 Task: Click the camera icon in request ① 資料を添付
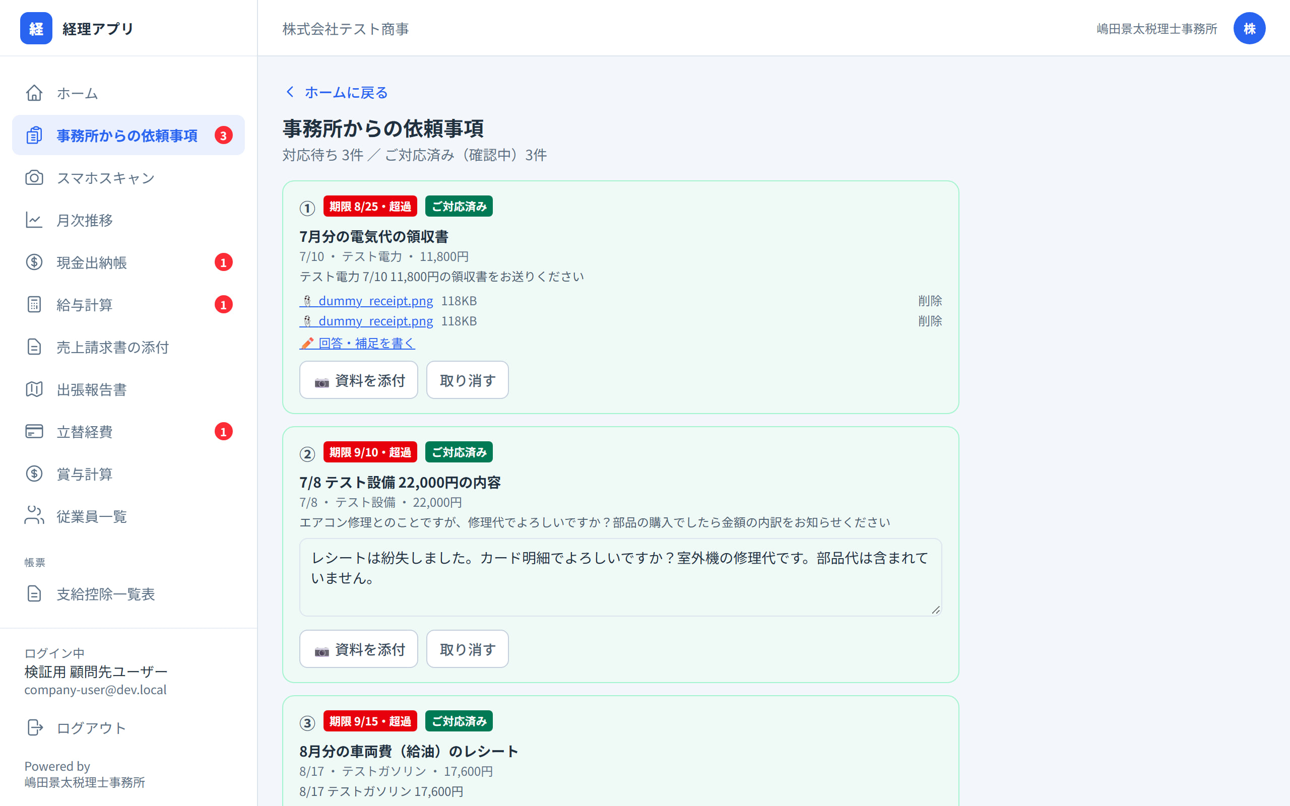point(322,382)
